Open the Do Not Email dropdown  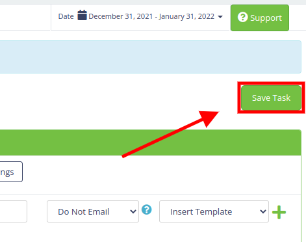[x=93, y=211]
